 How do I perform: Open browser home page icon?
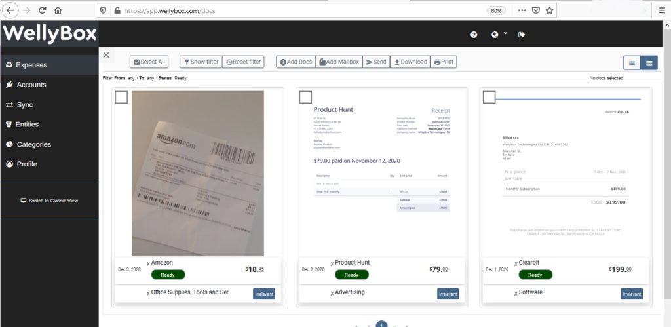[58, 10]
